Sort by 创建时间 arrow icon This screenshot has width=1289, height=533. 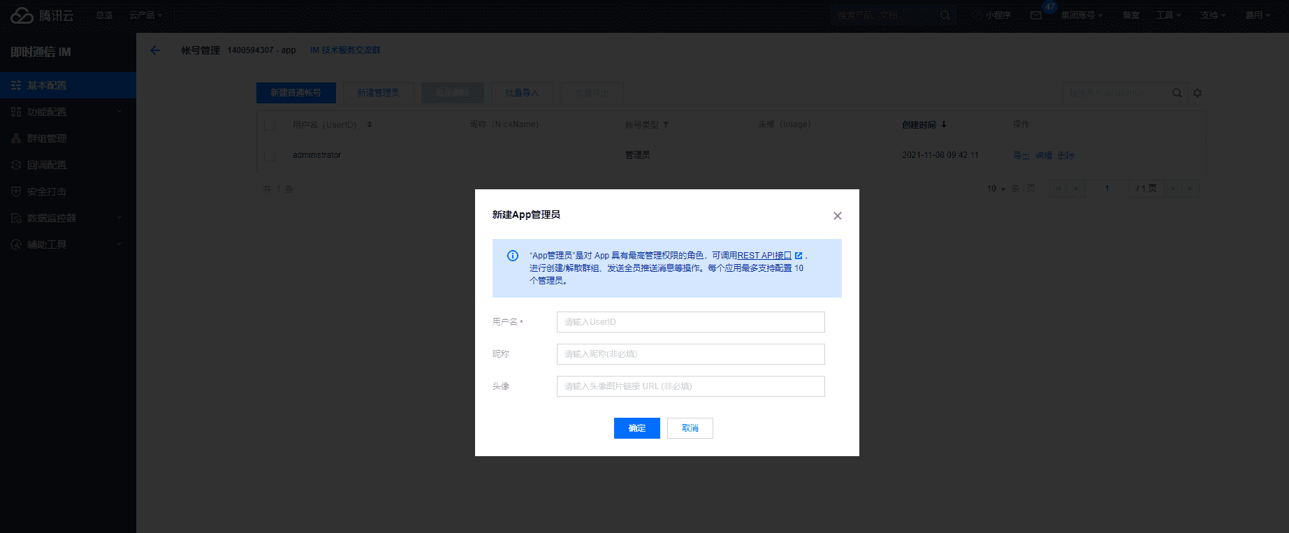coord(944,124)
